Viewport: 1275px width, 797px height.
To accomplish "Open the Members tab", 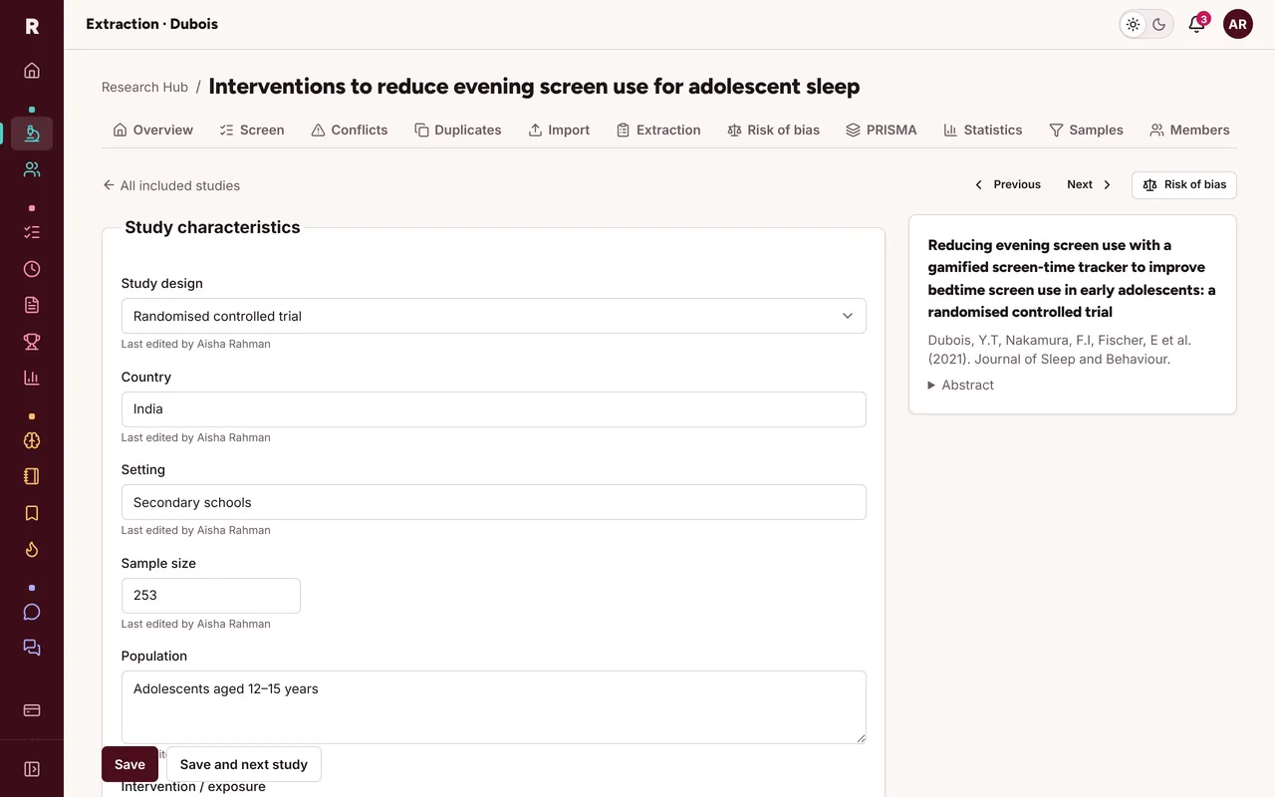I will tap(1190, 130).
